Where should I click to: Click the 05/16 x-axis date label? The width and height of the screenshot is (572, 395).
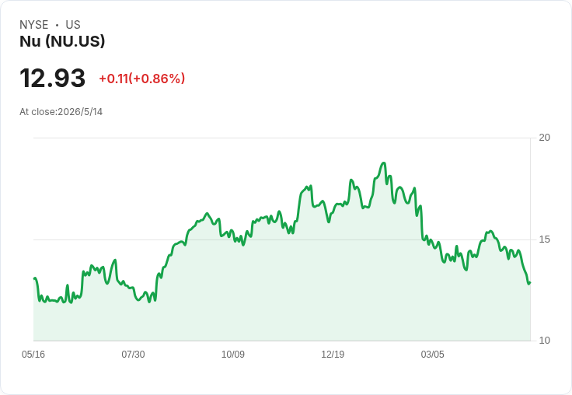[33, 354]
